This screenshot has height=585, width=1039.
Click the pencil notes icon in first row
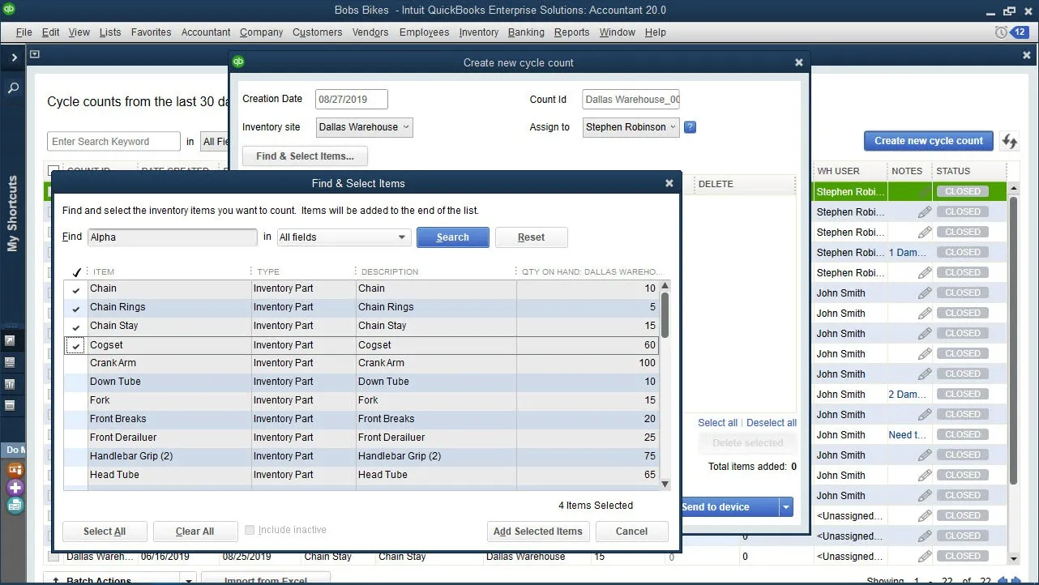pos(924,192)
